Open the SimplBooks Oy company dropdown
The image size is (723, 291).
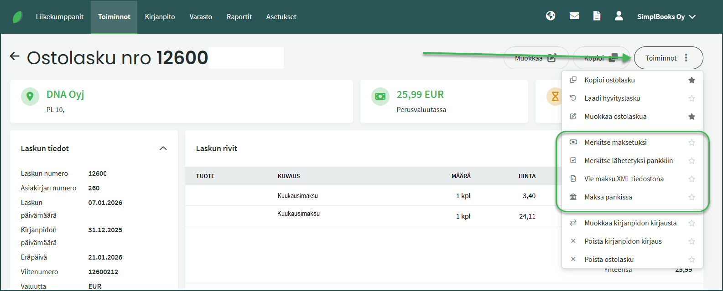point(666,17)
